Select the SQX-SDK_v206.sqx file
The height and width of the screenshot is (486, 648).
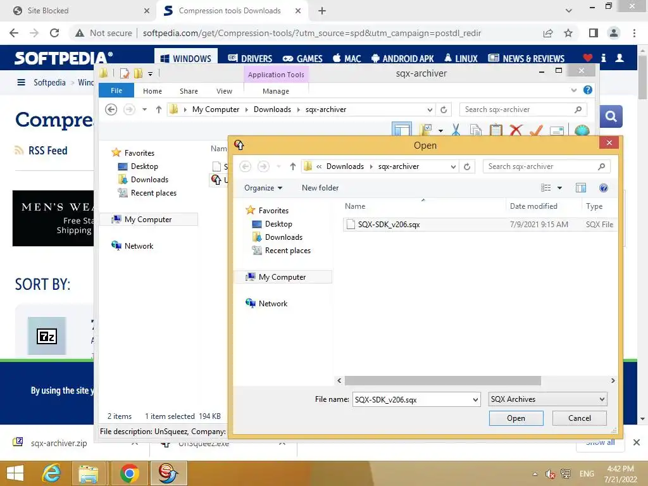click(480, 225)
